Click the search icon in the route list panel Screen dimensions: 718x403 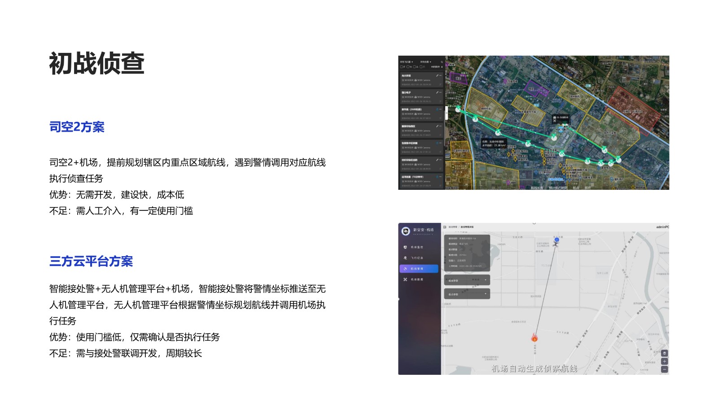[x=442, y=62]
